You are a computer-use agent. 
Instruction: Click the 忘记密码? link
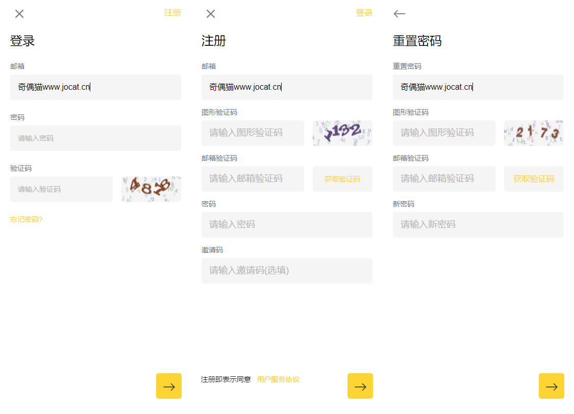pos(27,219)
